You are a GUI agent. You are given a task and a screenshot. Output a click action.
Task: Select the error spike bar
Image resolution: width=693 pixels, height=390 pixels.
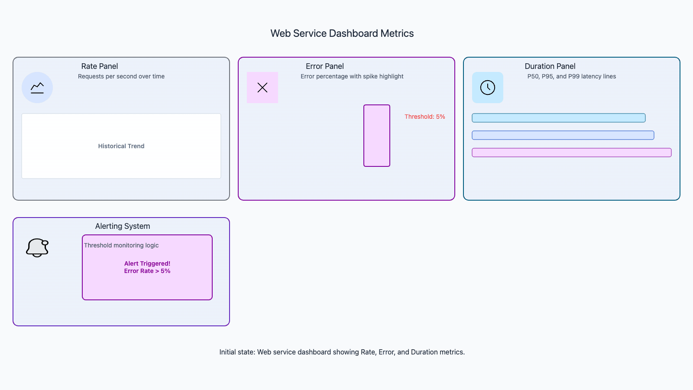[377, 136]
